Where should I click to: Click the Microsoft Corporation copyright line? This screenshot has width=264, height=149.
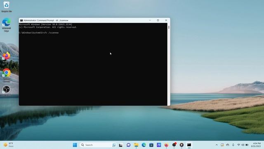[x=48, y=27]
